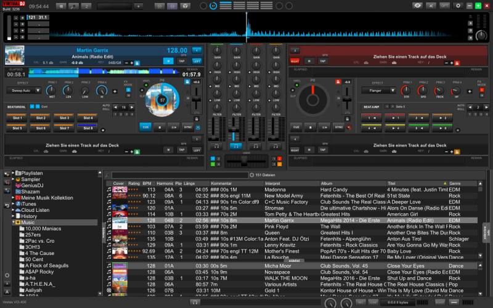Toggle FX mode M button on deck 2
Viewport: 493px width, 308px height.
pos(482,95)
